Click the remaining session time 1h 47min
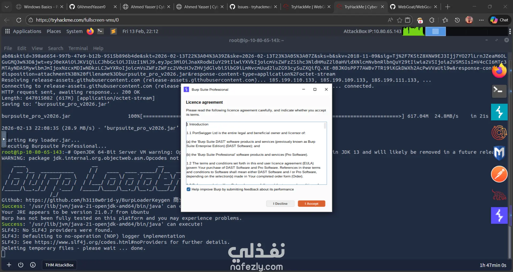The width and height of the screenshot is (513, 272). [x=493, y=265]
